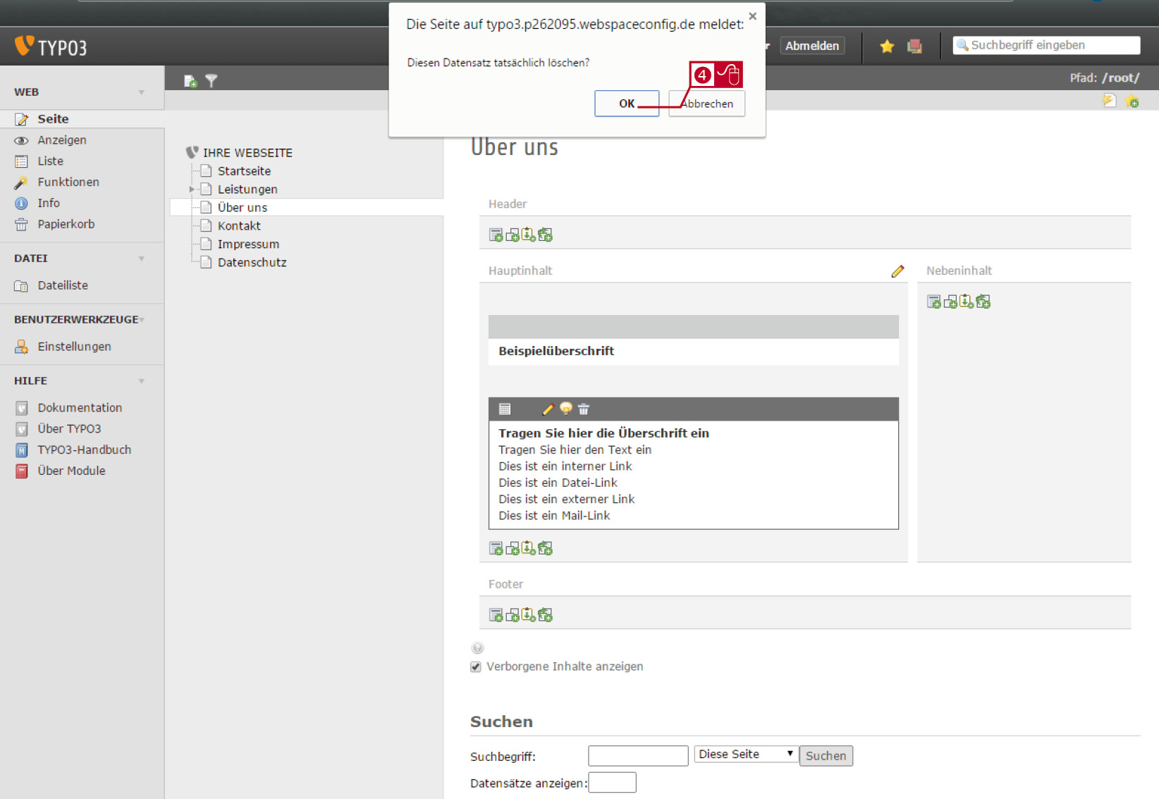This screenshot has height=799, width=1159.
Task: Uncheck Verborgene Inhalte anzeigen checkbox
Action: [x=476, y=667]
